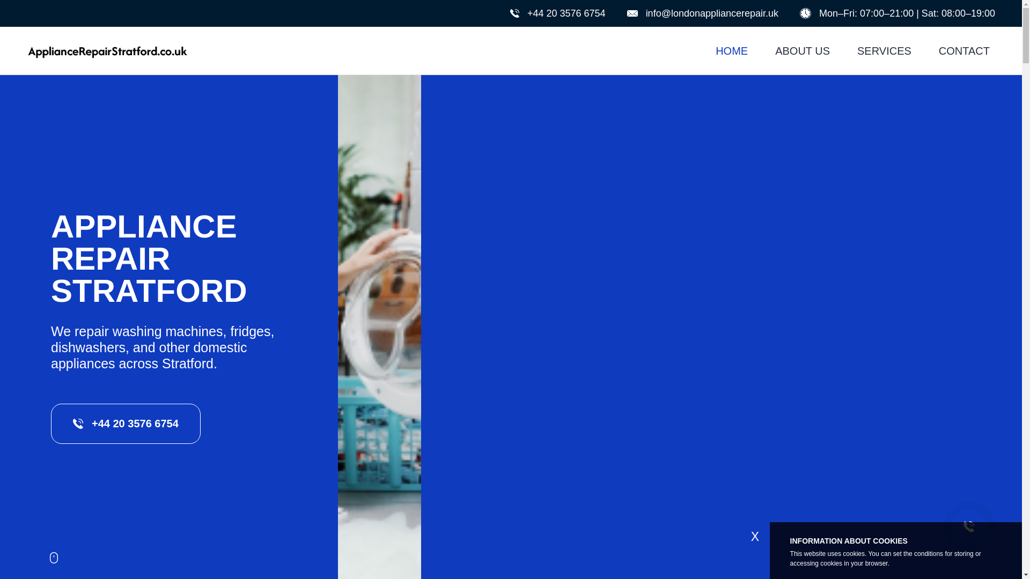Click the mouse scroll-down icon
The height and width of the screenshot is (579, 1030).
tap(54, 558)
